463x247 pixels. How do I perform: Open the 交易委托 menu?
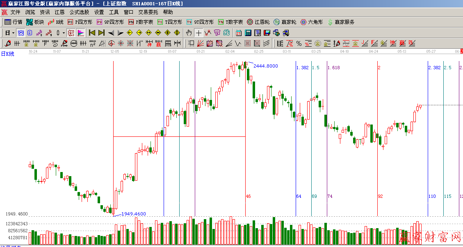click(x=148, y=12)
